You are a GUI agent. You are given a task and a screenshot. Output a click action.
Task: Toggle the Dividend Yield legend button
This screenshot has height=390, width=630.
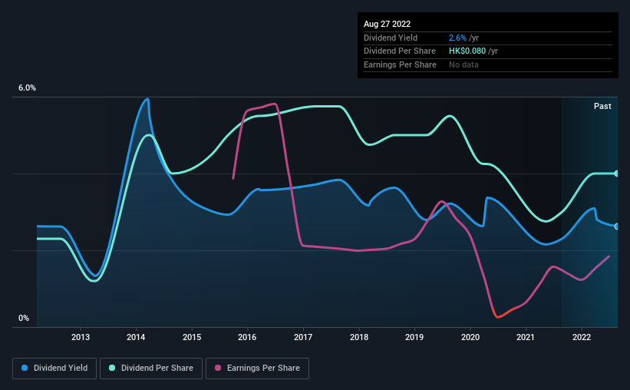click(x=54, y=369)
